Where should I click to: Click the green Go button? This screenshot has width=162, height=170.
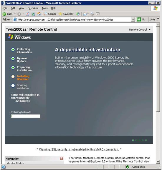141,19
